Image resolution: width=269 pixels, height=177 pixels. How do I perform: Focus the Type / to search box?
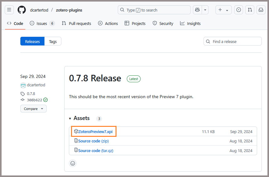[x=154, y=10]
